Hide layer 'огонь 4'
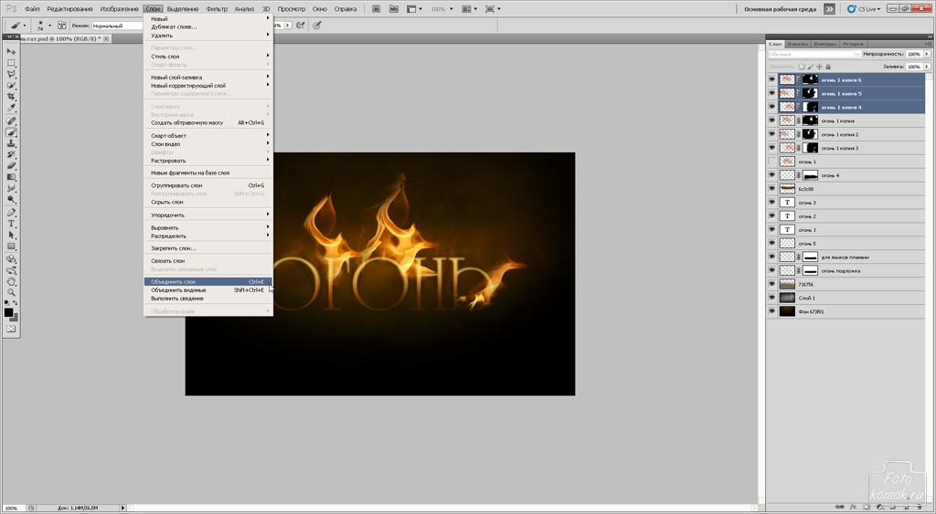Viewport: 936px width, 514px height. click(x=771, y=175)
